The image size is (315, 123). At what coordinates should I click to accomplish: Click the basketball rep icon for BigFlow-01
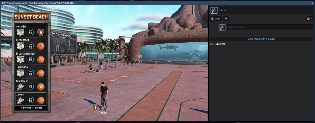tap(41, 87)
